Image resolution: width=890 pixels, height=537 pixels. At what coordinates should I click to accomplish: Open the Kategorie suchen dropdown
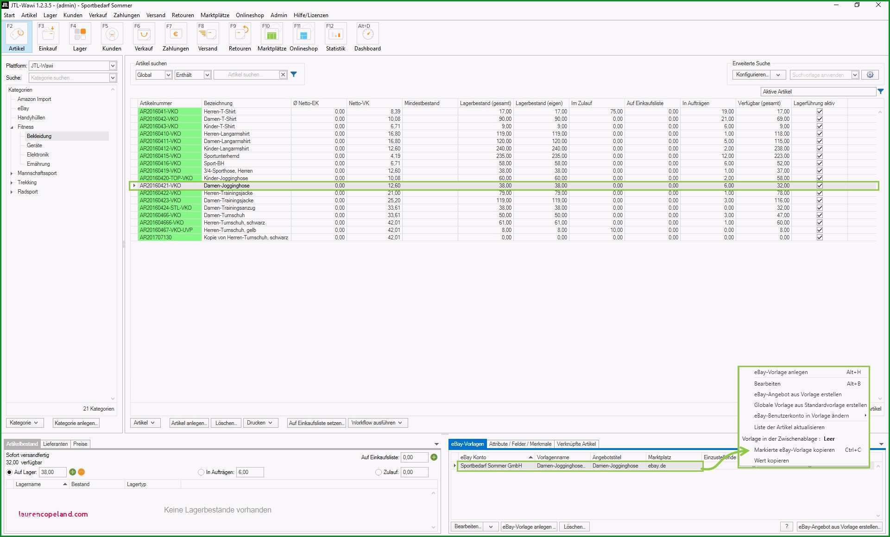[113, 78]
